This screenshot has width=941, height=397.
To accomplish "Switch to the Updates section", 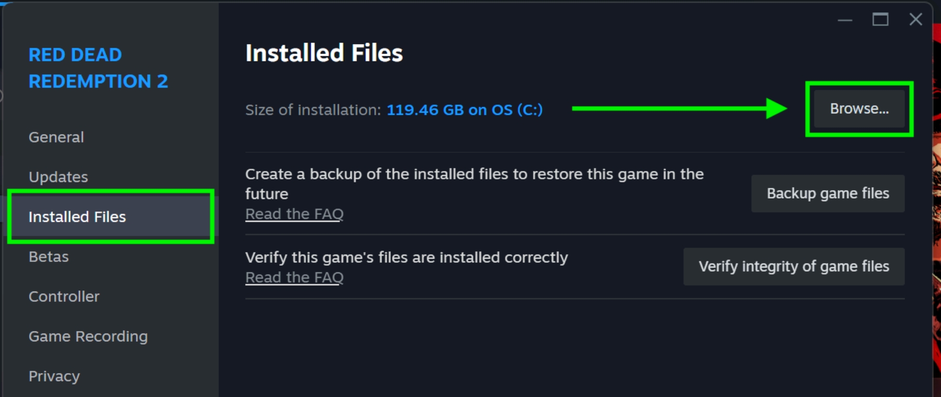I will pos(58,177).
